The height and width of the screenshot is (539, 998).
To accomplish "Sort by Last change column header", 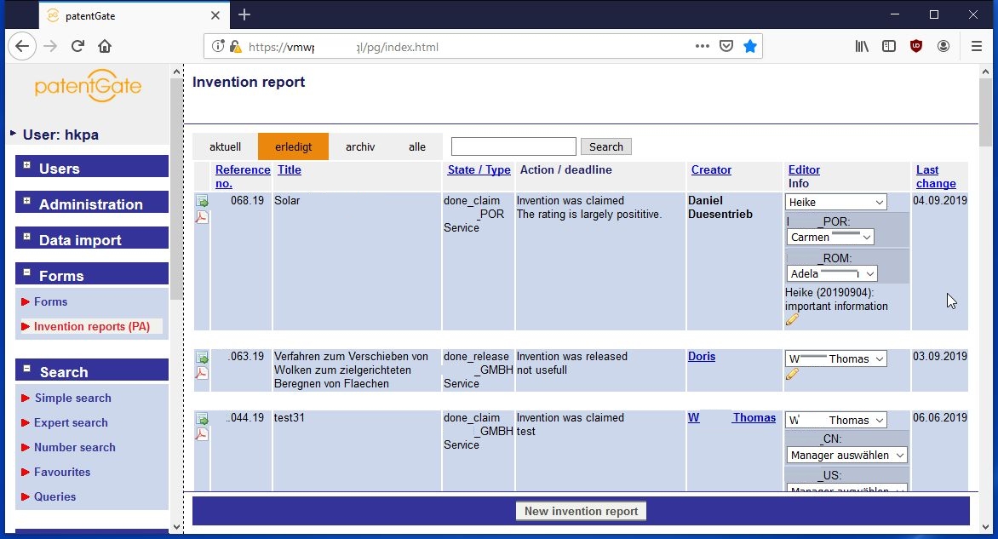I will [x=936, y=176].
